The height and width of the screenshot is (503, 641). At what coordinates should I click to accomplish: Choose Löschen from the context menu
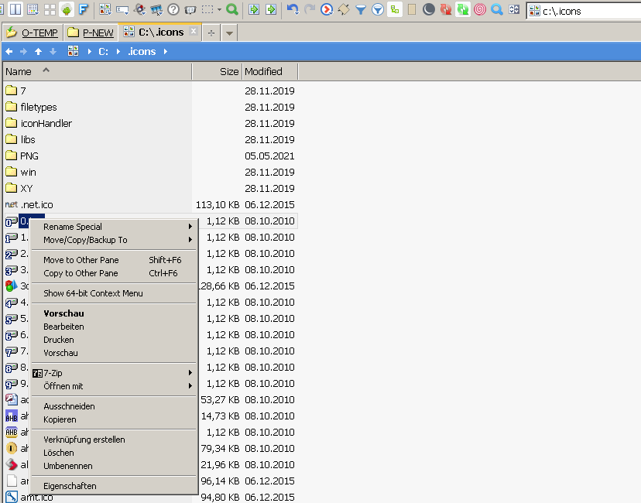coord(59,453)
